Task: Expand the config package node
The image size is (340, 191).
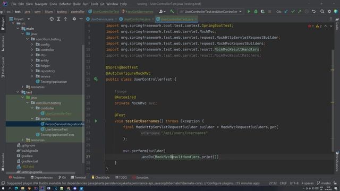Action: (x=32, y=45)
